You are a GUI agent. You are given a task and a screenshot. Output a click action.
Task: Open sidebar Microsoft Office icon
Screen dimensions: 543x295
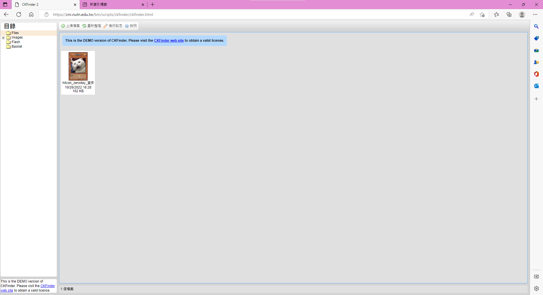click(536, 74)
